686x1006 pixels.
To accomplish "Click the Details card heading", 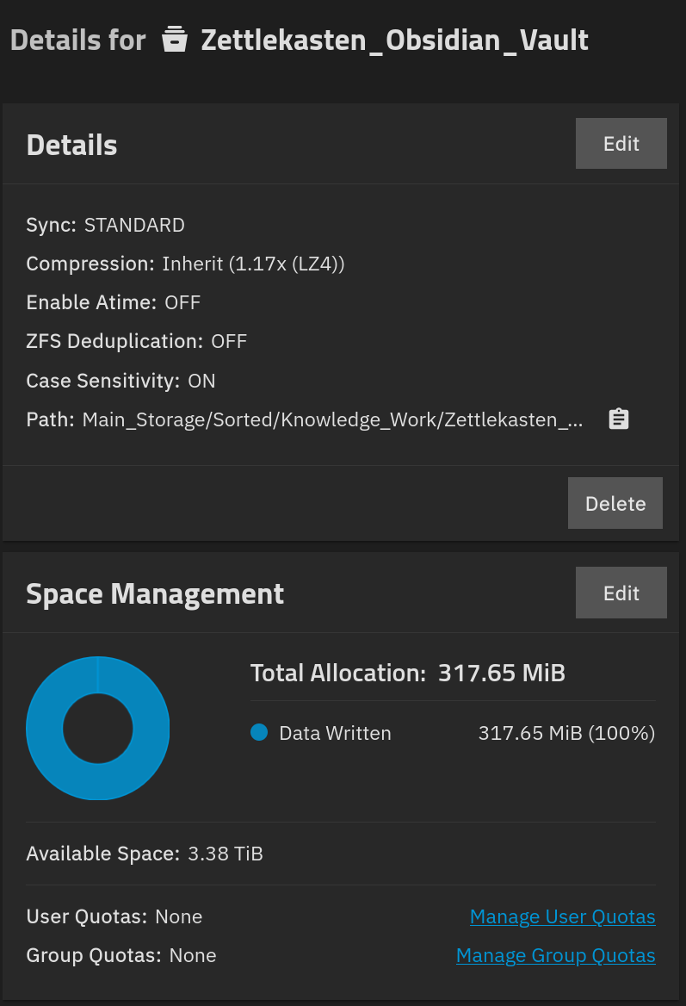I will [x=71, y=145].
